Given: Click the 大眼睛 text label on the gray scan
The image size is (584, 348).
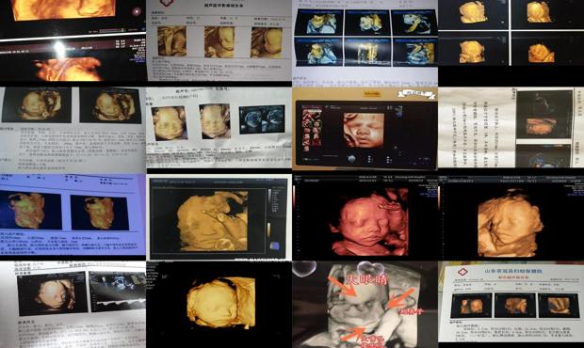Looking at the screenshot, I should (366, 280).
